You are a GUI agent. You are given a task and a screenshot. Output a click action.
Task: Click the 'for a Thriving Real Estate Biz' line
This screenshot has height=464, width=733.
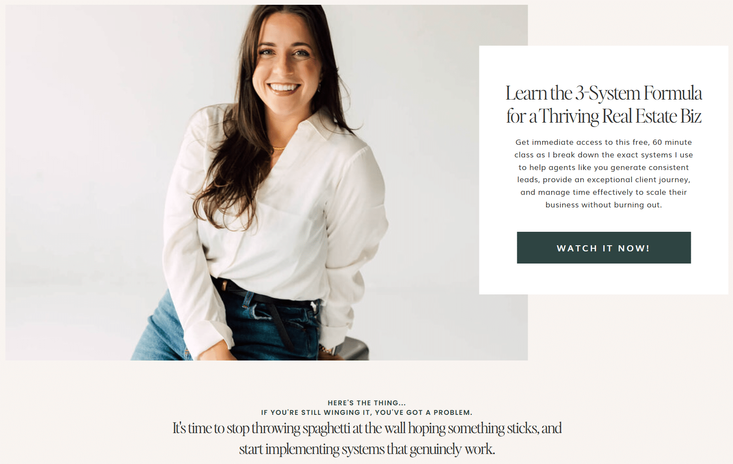pyautogui.click(x=603, y=116)
